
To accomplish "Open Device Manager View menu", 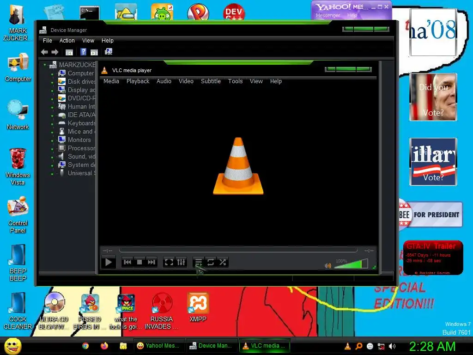I will coord(88,41).
